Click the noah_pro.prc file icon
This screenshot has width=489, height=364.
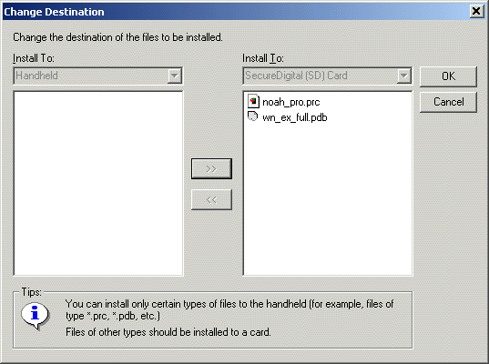[253, 101]
